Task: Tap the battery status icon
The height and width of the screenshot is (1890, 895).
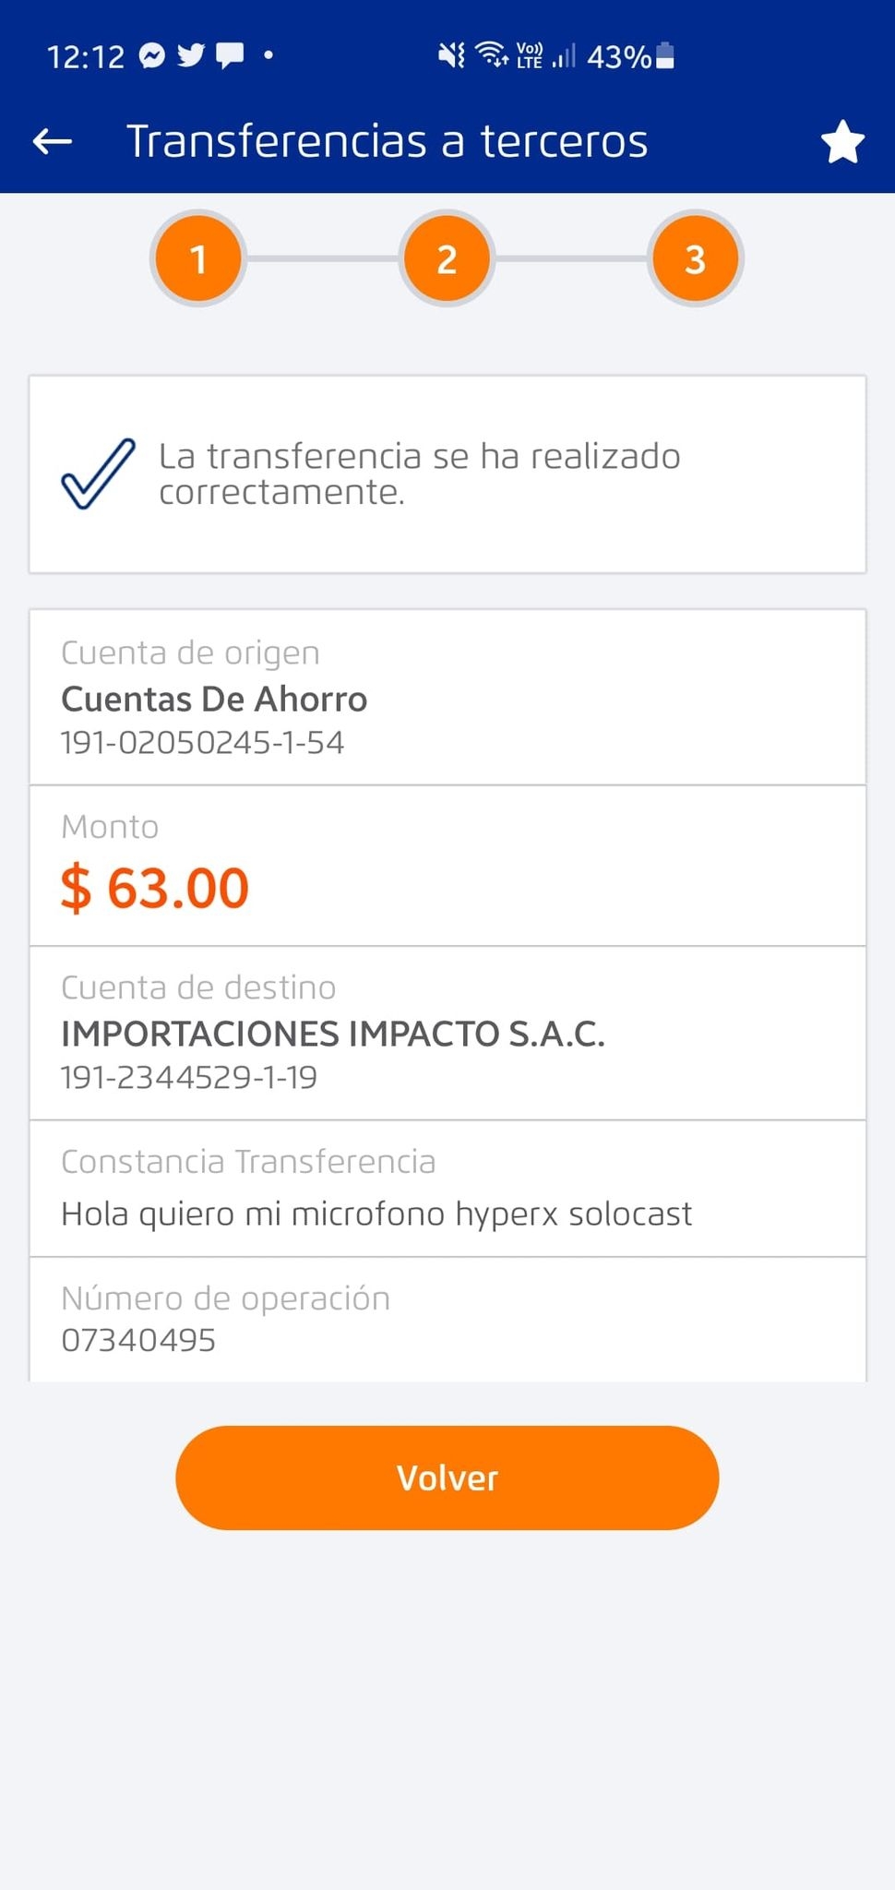Action: tap(664, 56)
